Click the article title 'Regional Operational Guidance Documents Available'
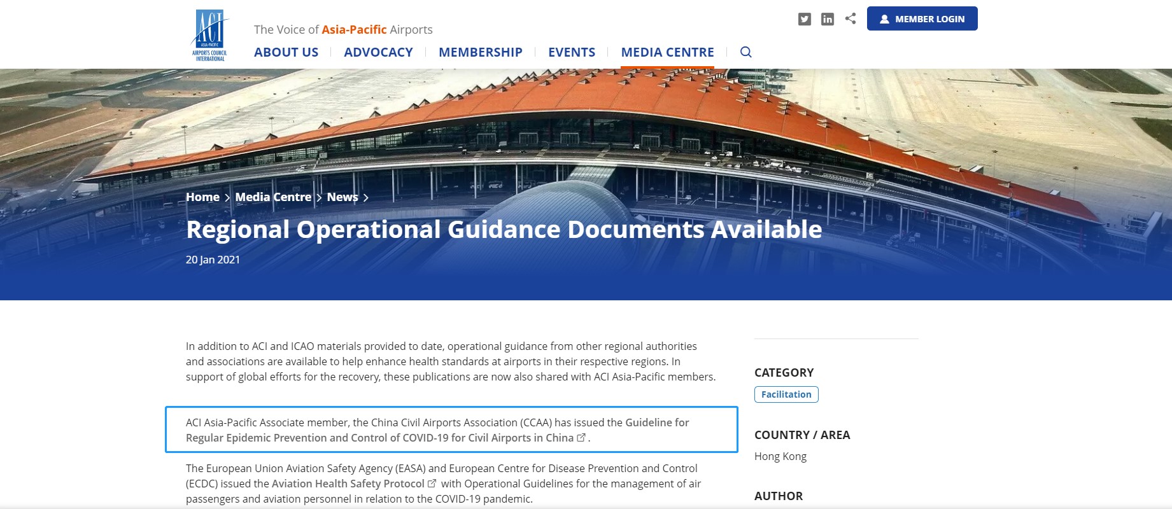Screen dimensions: 1172x509 tap(504, 229)
